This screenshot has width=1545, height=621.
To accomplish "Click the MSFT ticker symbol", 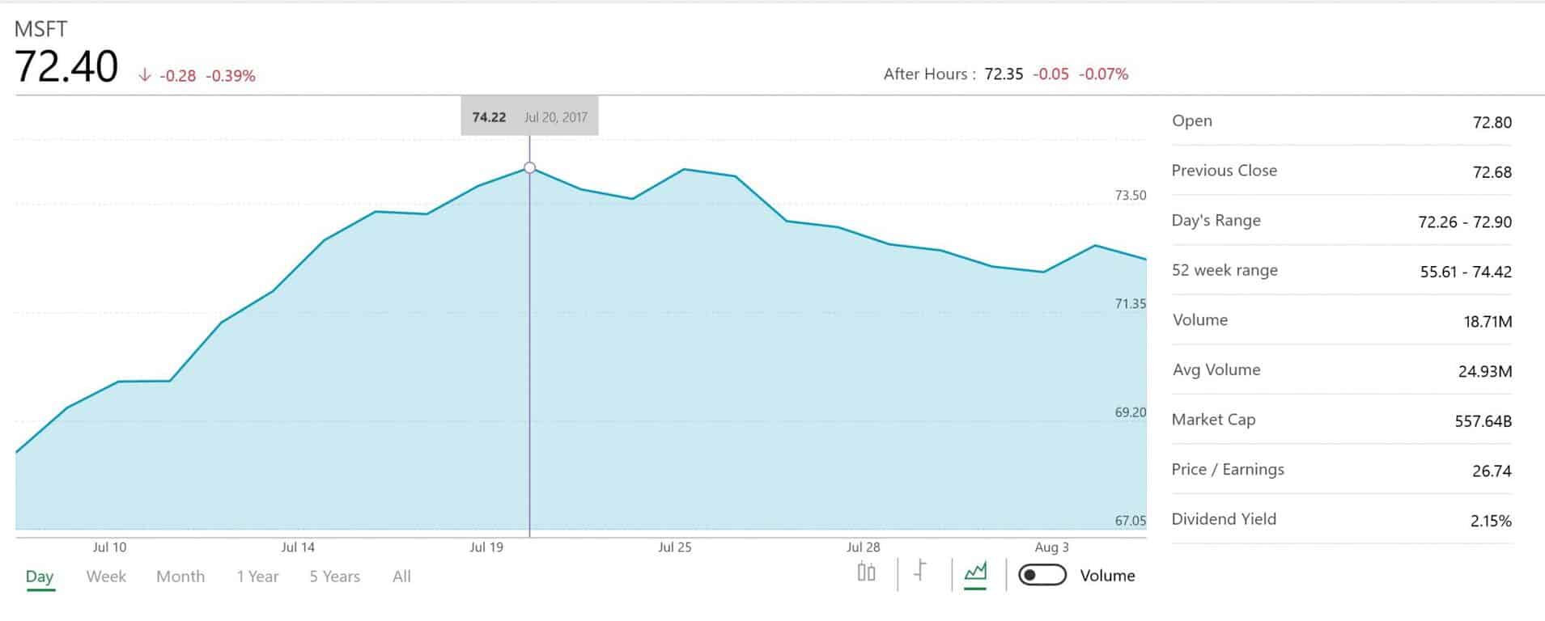I will pos(40,29).
